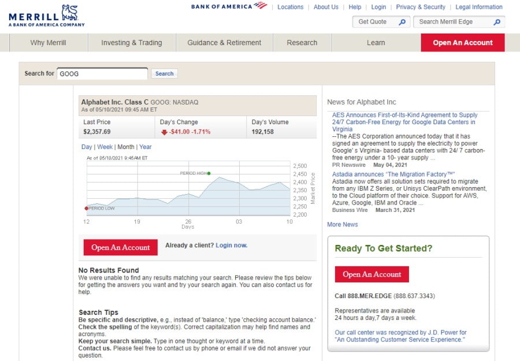Click the Call 888.MER.EDGE phone number text
This screenshot has height=361, width=520.
tap(385, 296)
